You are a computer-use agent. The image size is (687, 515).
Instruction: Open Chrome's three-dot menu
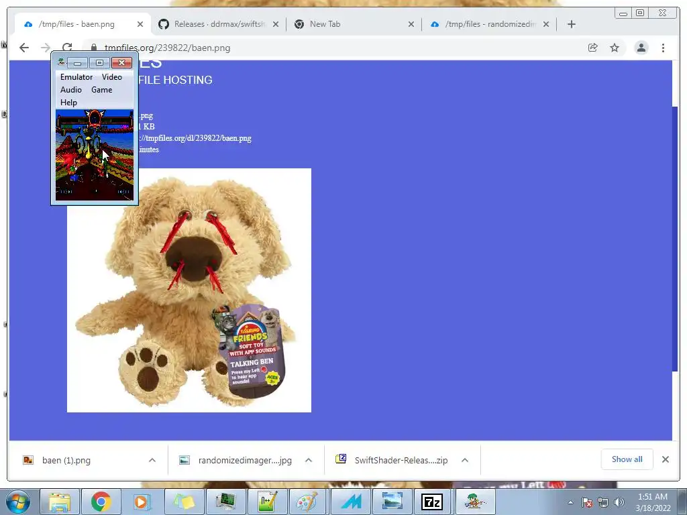pyautogui.click(x=663, y=48)
